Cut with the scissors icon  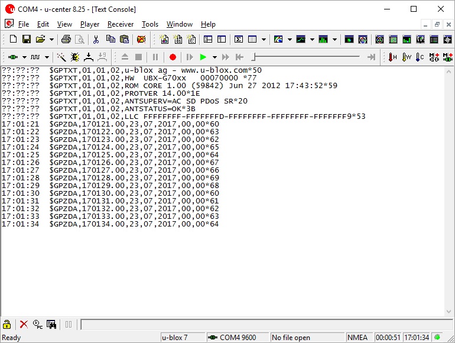pyautogui.click(x=96, y=39)
